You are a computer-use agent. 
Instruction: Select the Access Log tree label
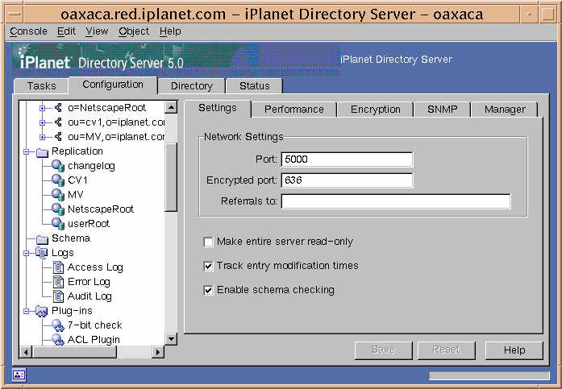point(95,267)
